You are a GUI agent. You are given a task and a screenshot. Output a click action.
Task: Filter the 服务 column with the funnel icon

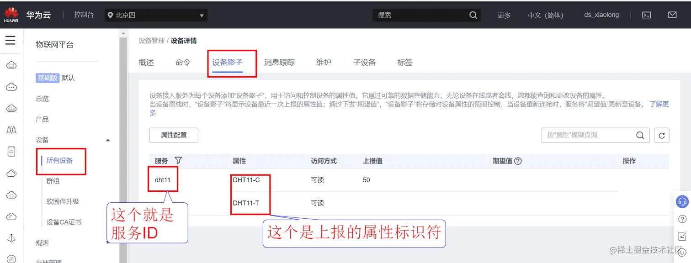(179, 161)
